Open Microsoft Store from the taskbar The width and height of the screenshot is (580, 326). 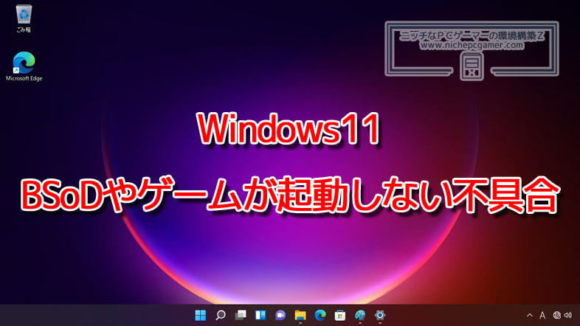340,315
